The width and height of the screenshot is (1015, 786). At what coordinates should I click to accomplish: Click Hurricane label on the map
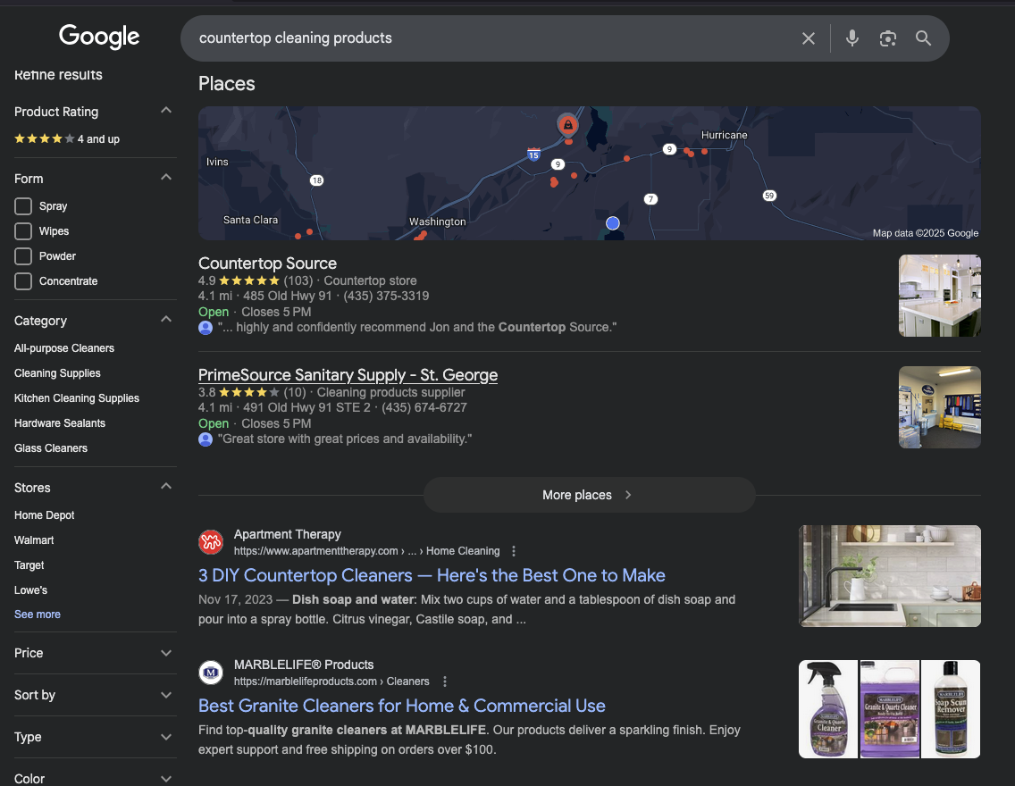tap(724, 135)
